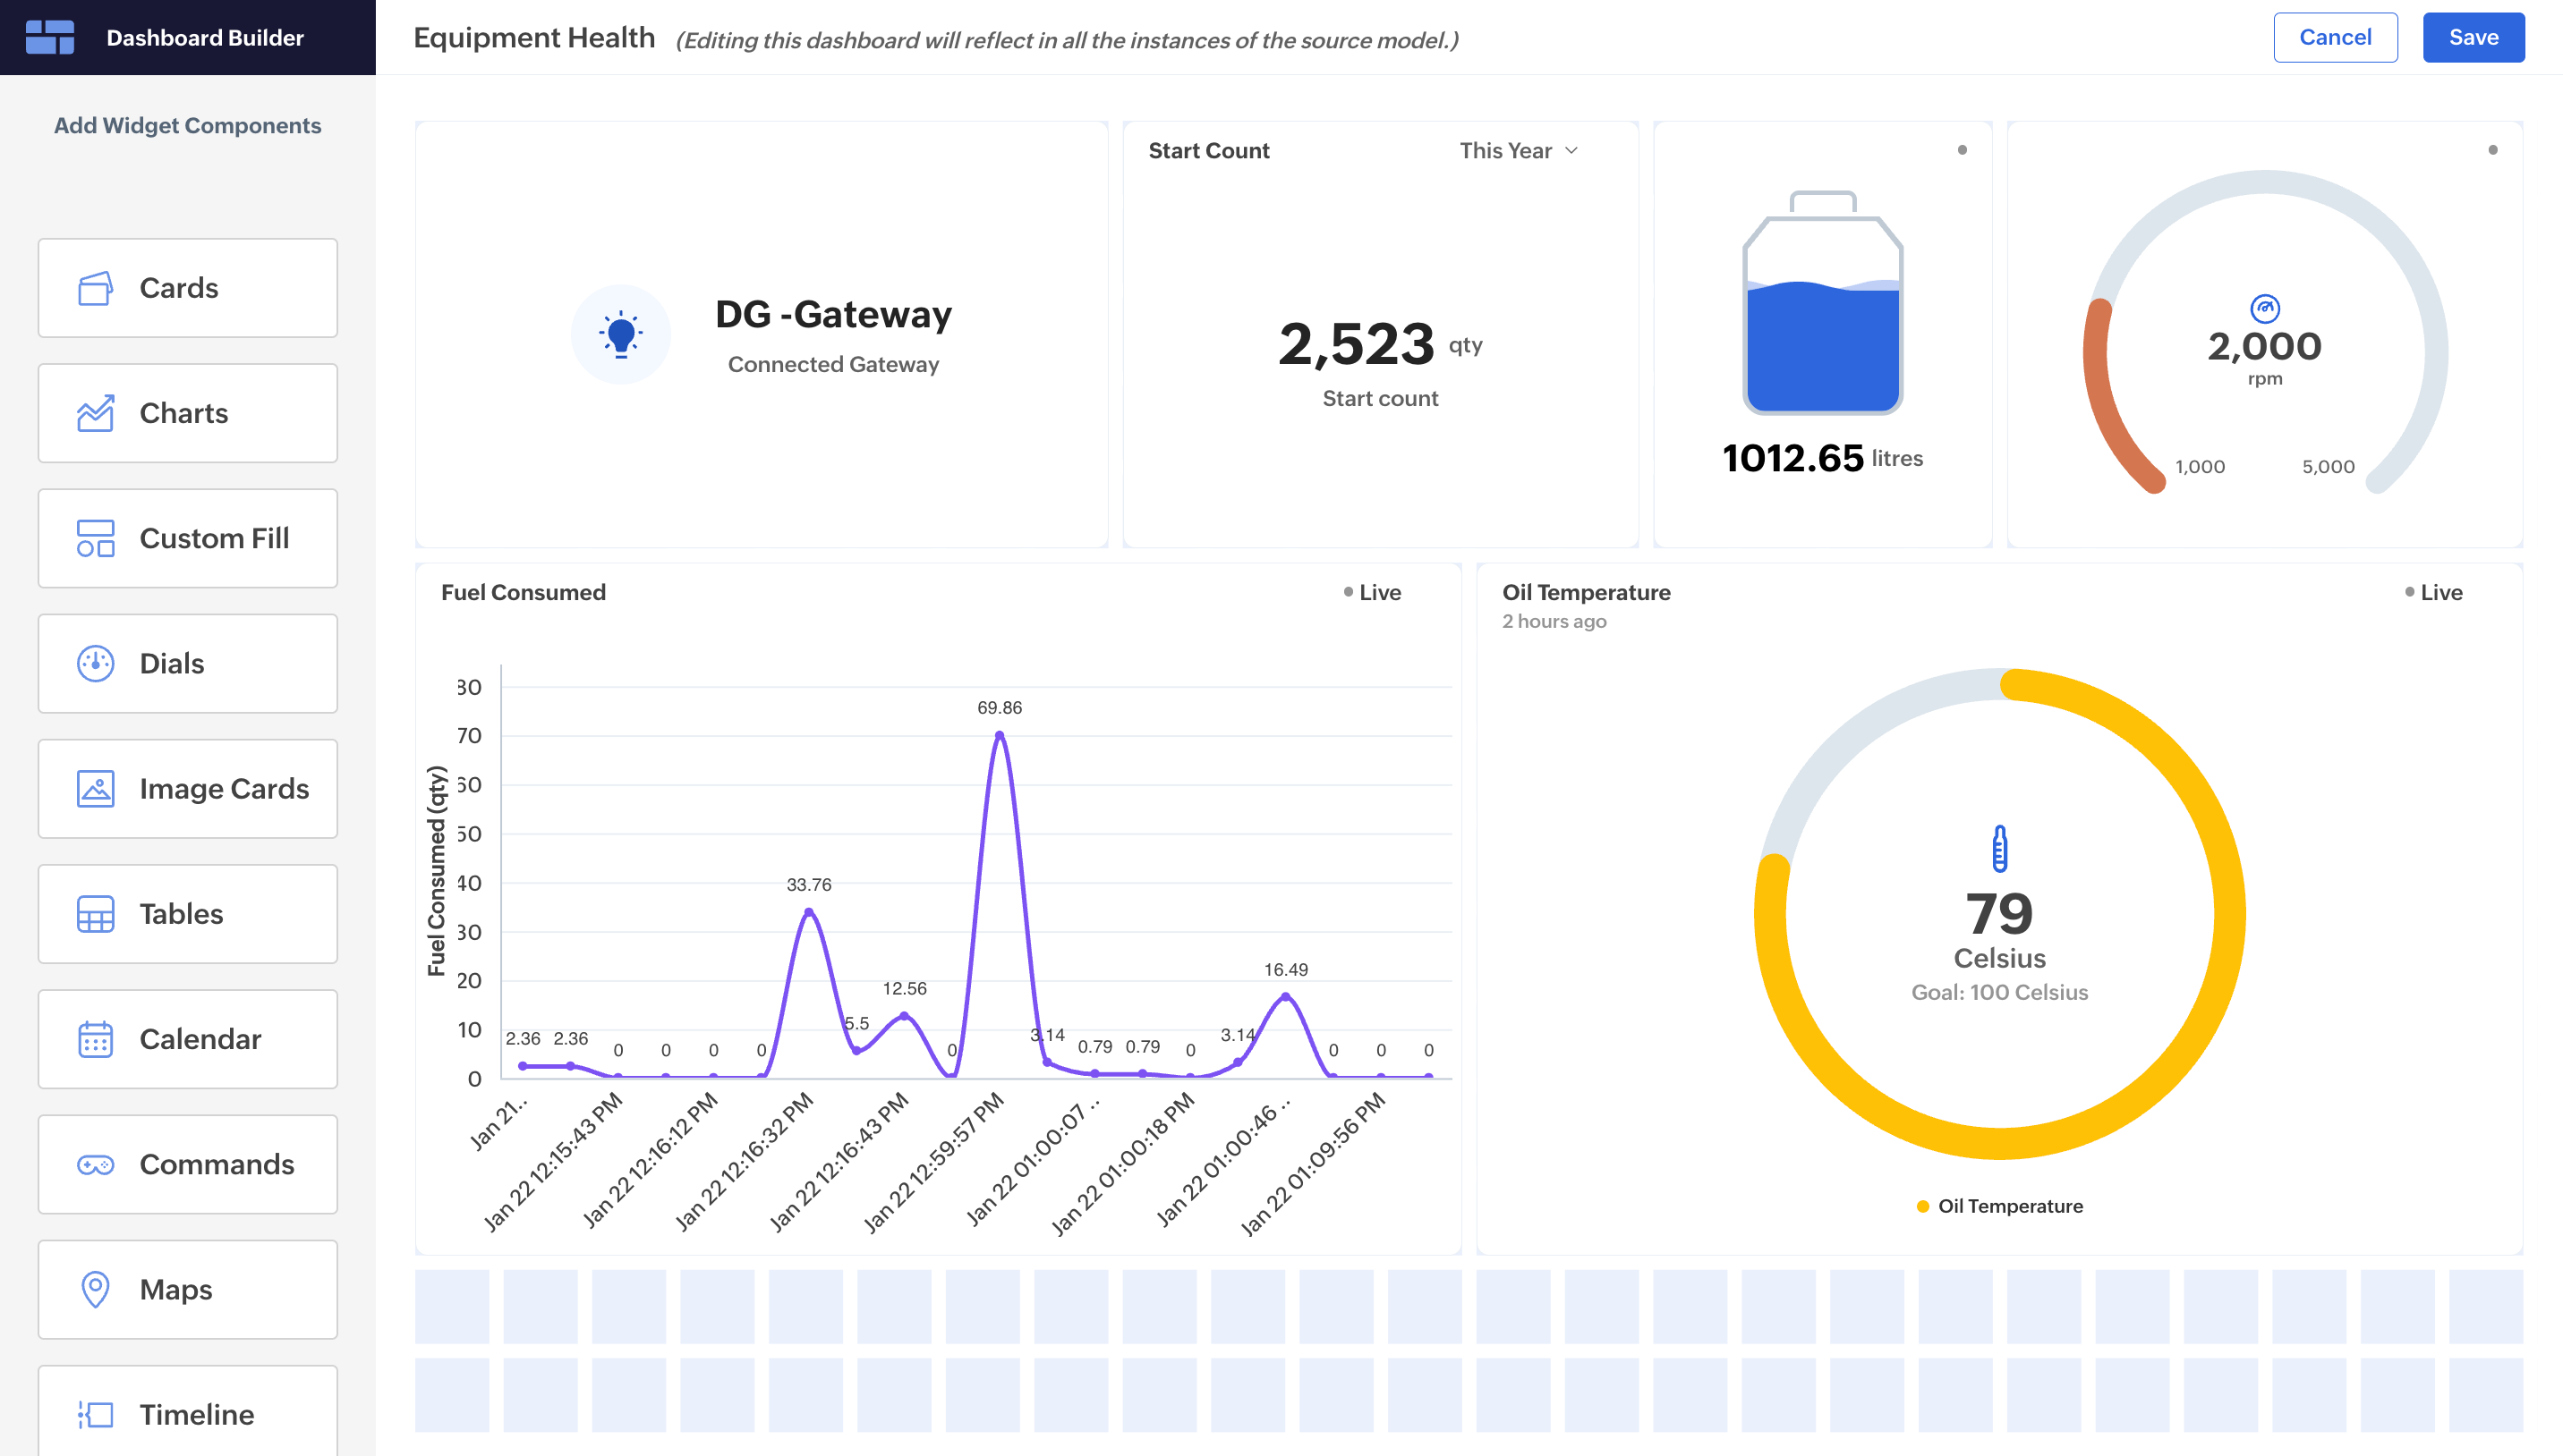Image resolution: width=2563 pixels, height=1456 pixels.
Task: Select the Cards widget icon
Action: [96, 288]
